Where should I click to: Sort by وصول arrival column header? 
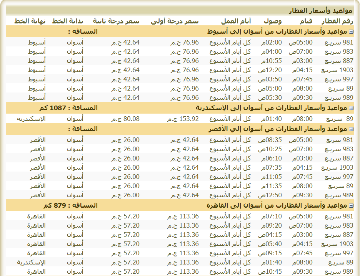tap(273, 21)
